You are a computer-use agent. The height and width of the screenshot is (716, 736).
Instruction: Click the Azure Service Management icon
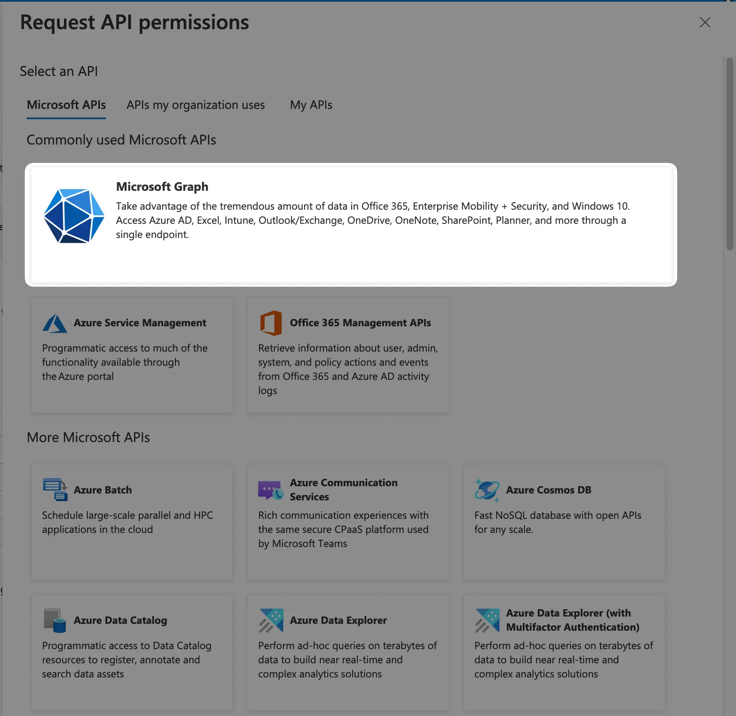54,323
